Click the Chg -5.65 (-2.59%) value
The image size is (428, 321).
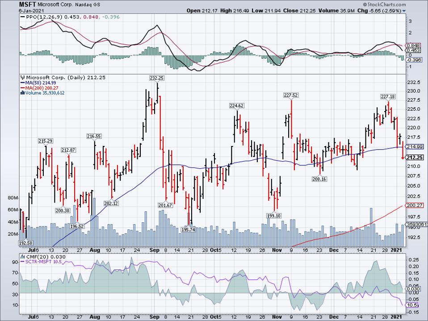(379, 11)
